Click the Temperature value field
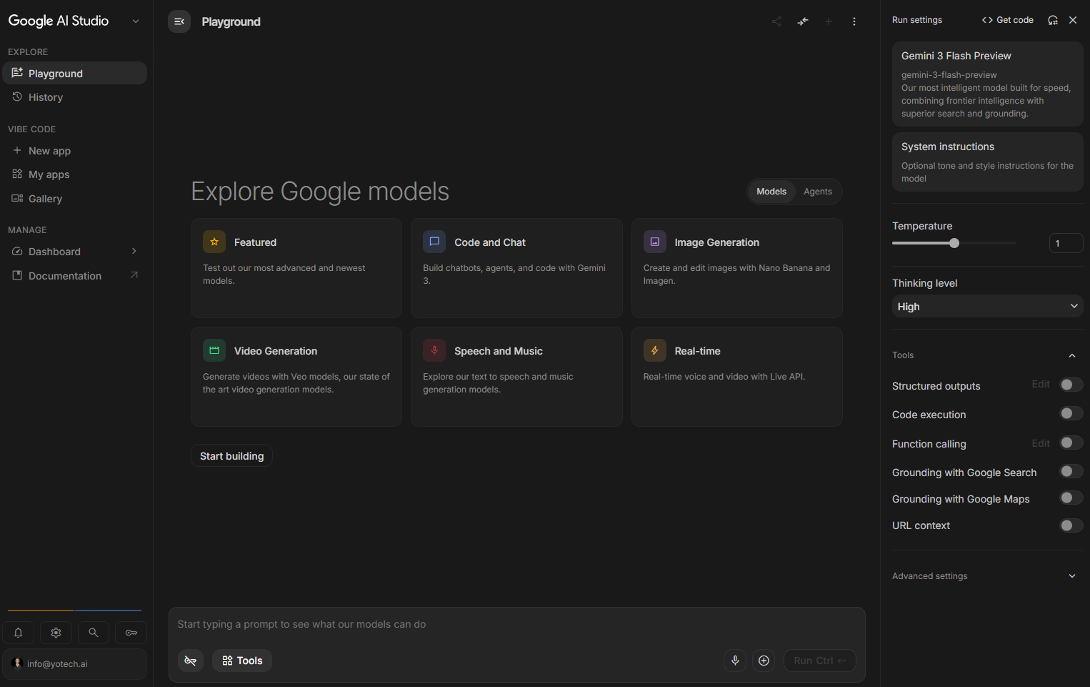Viewport: 1090px width, 687px height. point(1066,243)
